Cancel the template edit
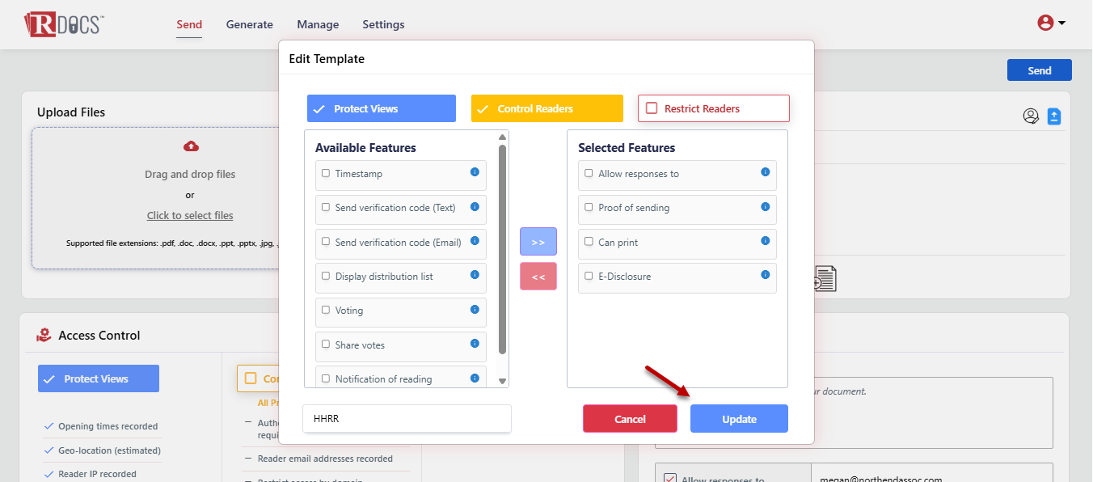 630,419
